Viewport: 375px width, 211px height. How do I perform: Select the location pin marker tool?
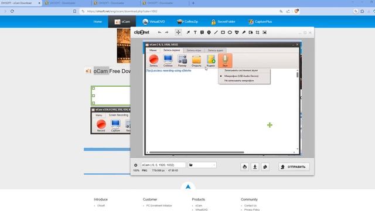(x=209, y=32)
